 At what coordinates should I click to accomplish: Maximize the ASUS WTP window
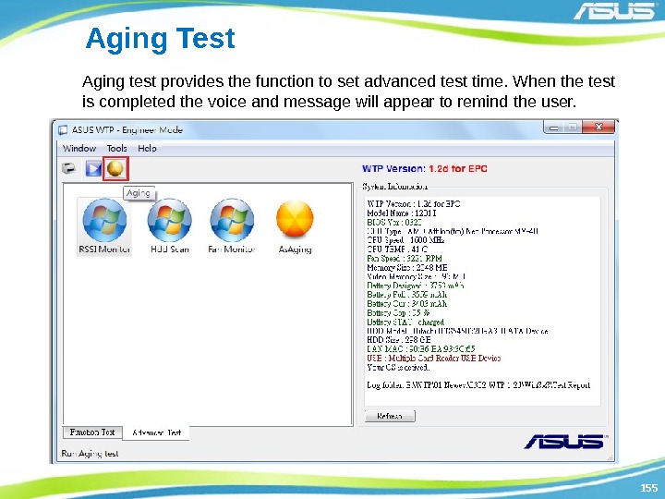[x=573, y=127]
